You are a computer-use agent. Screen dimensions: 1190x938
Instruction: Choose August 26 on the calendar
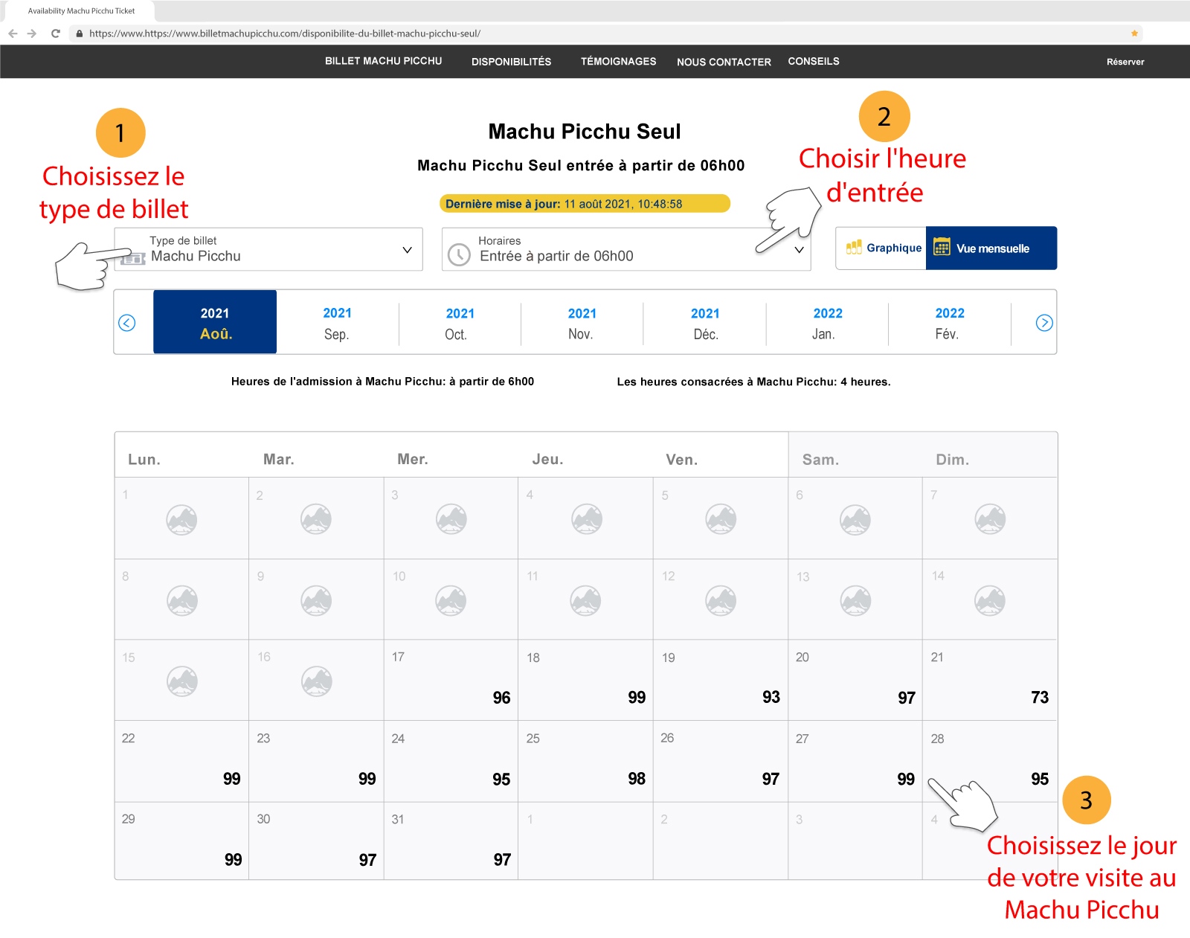coord(721,761)
